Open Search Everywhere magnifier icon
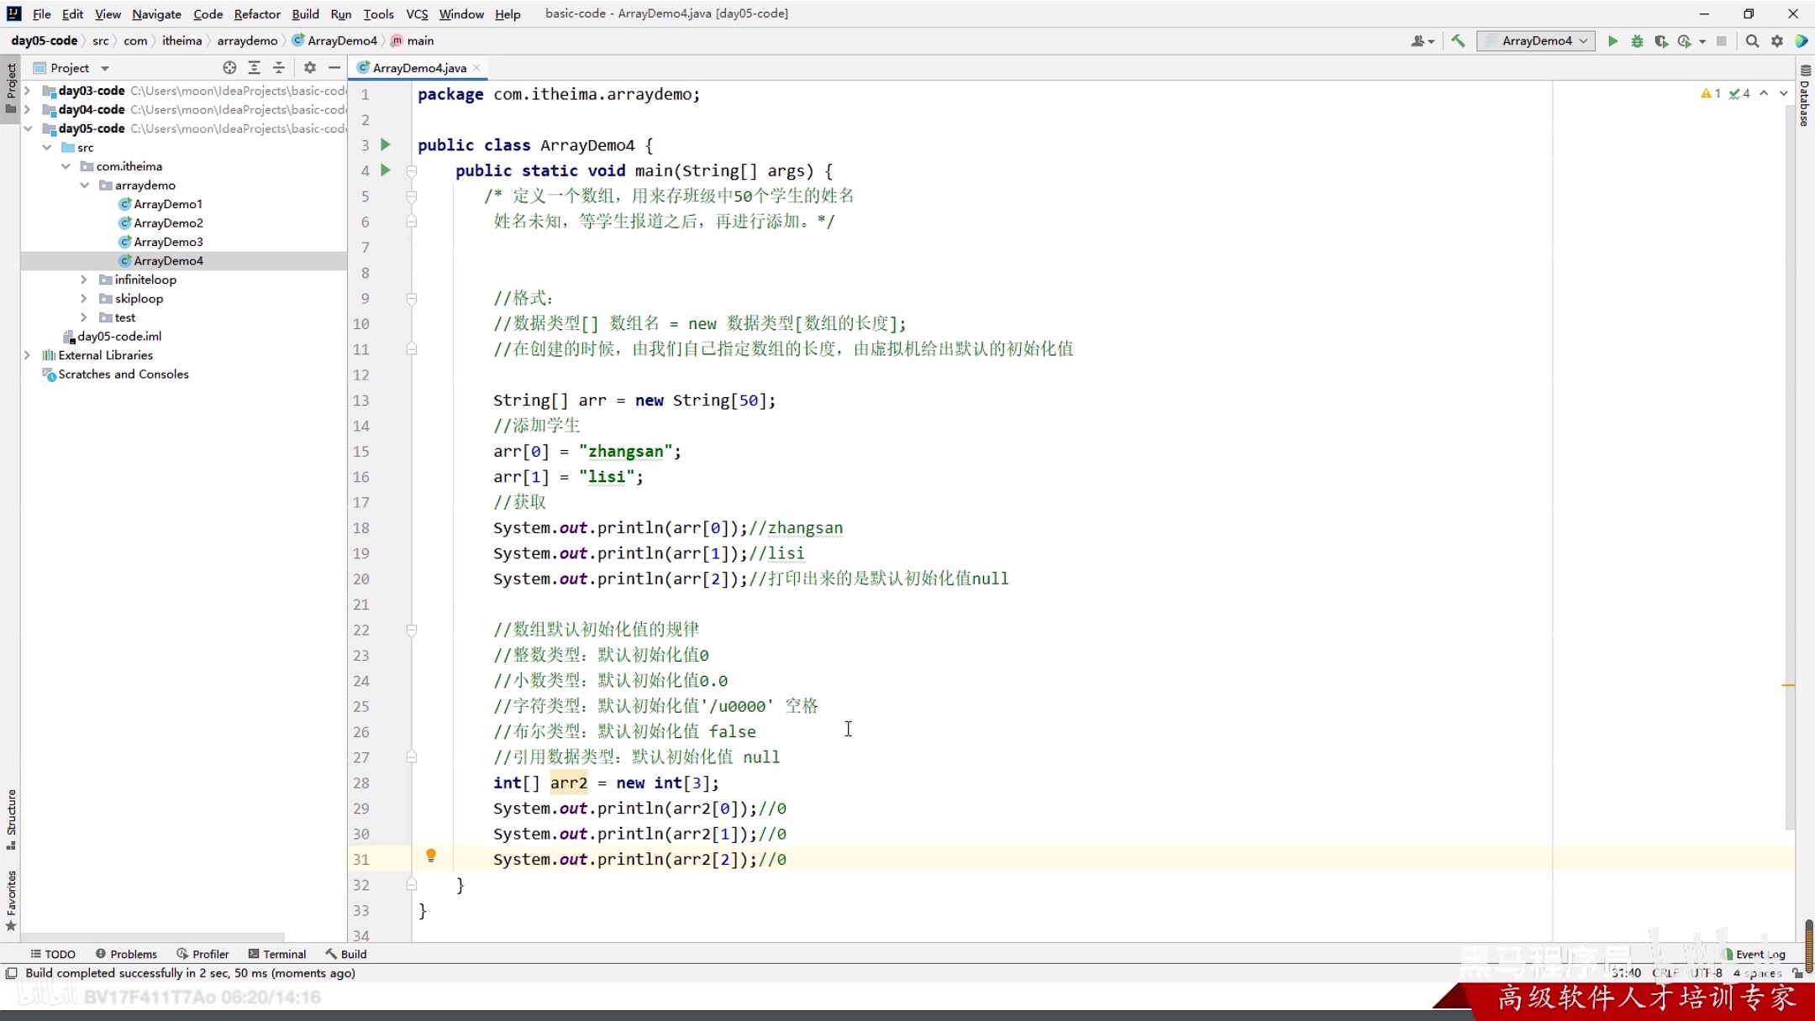The width and height of the screenshot is (1815, 1021). [x=1753, y=40]
